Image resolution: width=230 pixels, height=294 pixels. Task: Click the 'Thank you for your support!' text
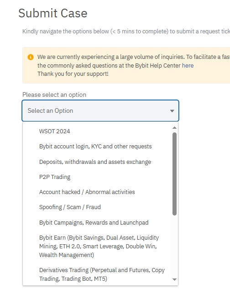click(73, 74)
